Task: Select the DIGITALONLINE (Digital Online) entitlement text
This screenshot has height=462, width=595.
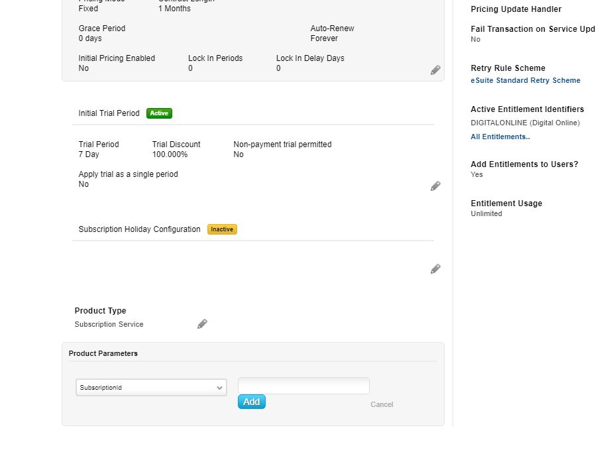Action: pyautogui.click(x=525, y=123)
